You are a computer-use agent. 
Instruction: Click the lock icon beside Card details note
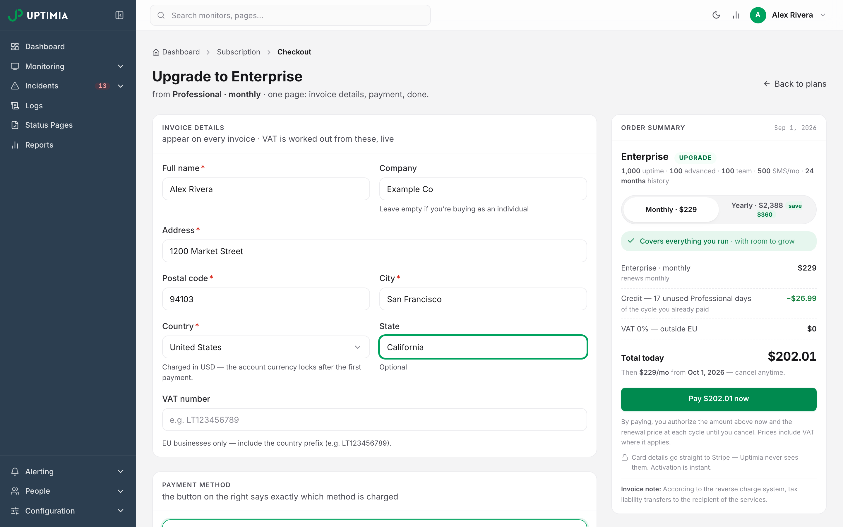click(625, 458)
